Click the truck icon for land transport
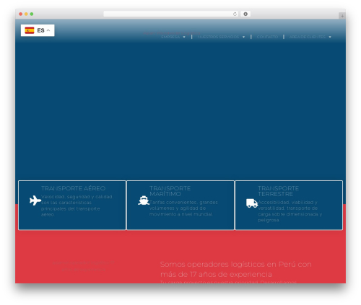This screenshot has height=305, width=361. (x=252, y=203)
